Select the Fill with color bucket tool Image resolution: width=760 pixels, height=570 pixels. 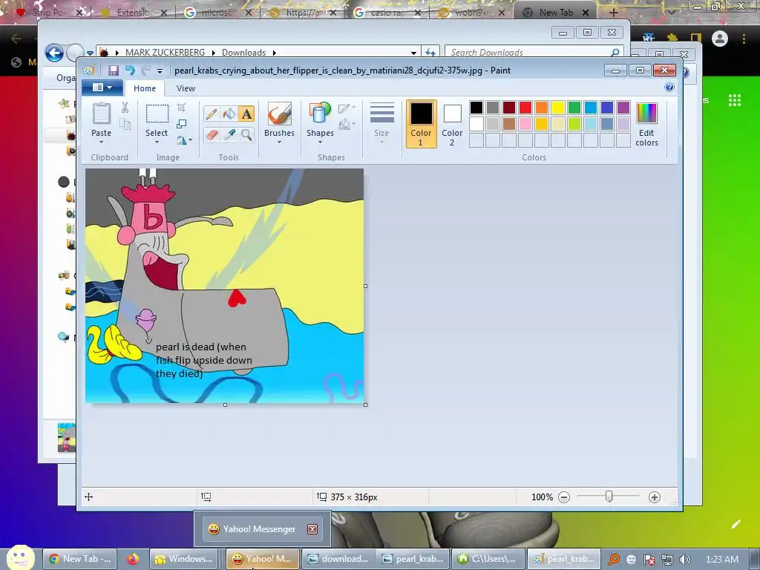point(229,114)
